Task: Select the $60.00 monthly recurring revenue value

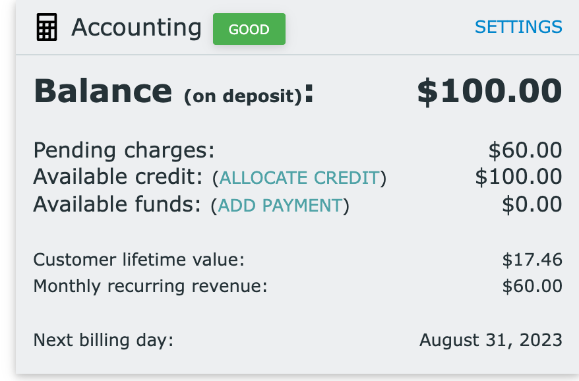Action: (x=532, y=286)
